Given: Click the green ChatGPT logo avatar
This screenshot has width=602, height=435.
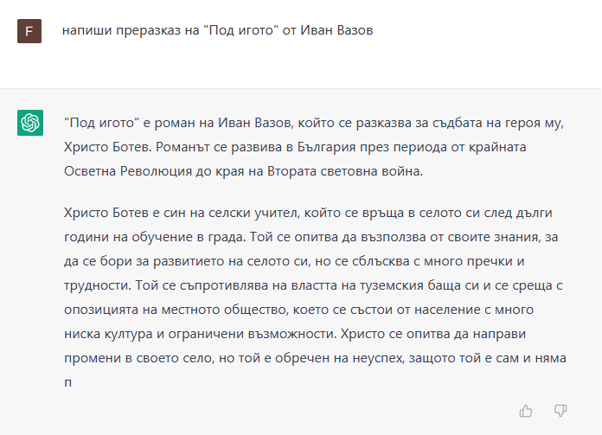Looking at the screenshot, I should 29,124.
